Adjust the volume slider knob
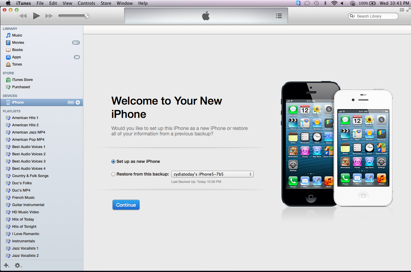Screen dimensions: 411x272 [x=87, y=16]
